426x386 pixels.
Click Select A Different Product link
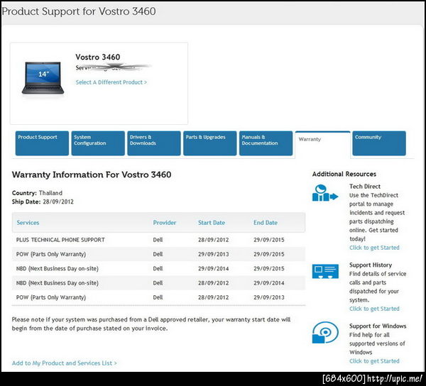click(111, 82)
